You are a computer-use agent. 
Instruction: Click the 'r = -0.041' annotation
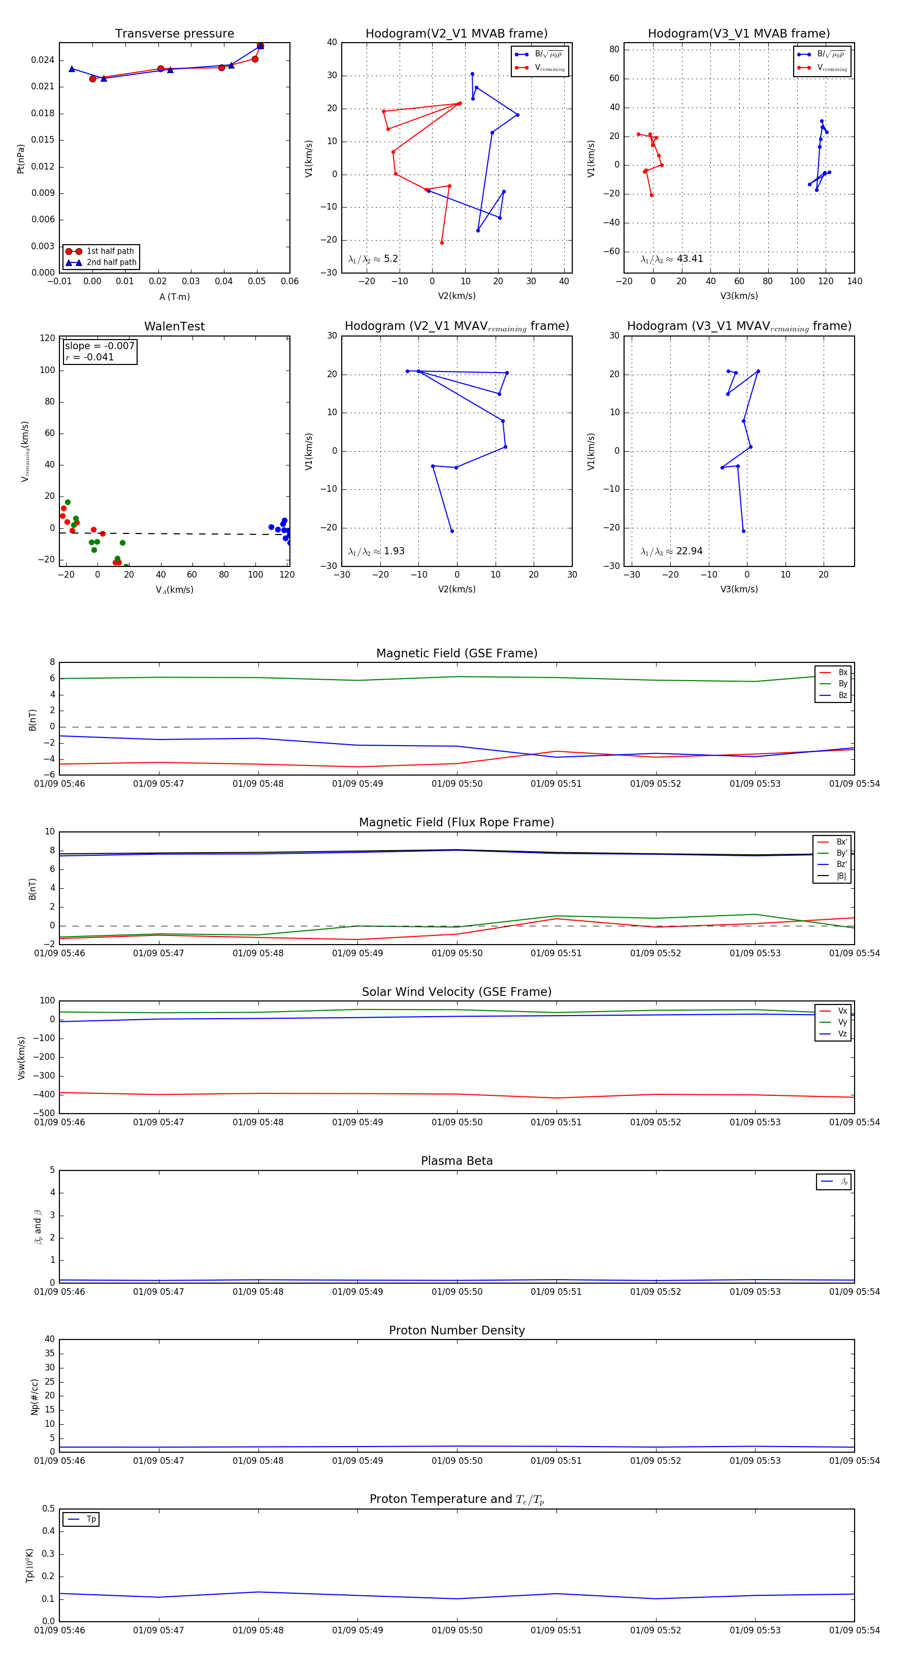[90, 357]
